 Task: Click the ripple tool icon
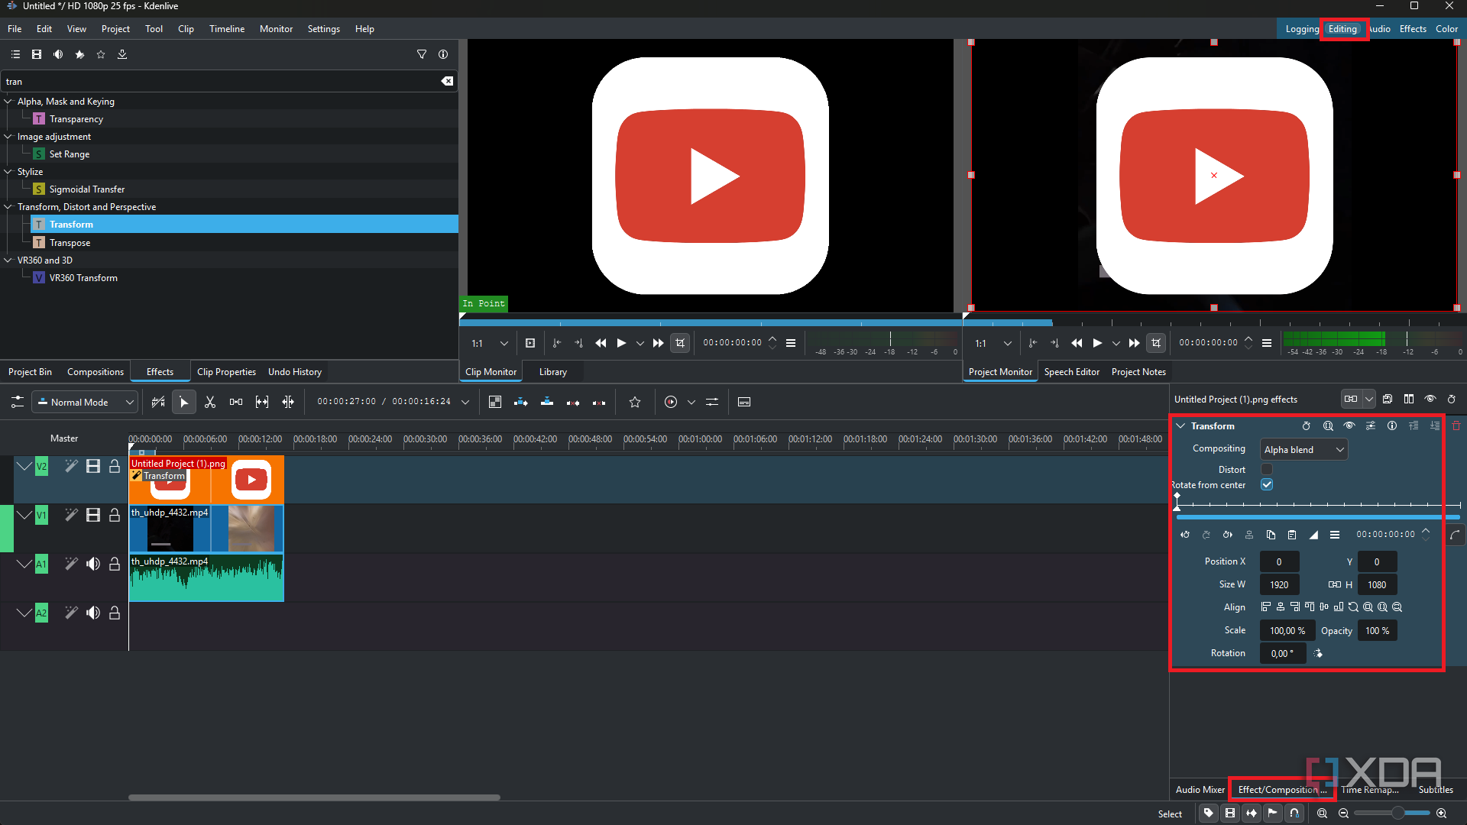click(288, 402)
